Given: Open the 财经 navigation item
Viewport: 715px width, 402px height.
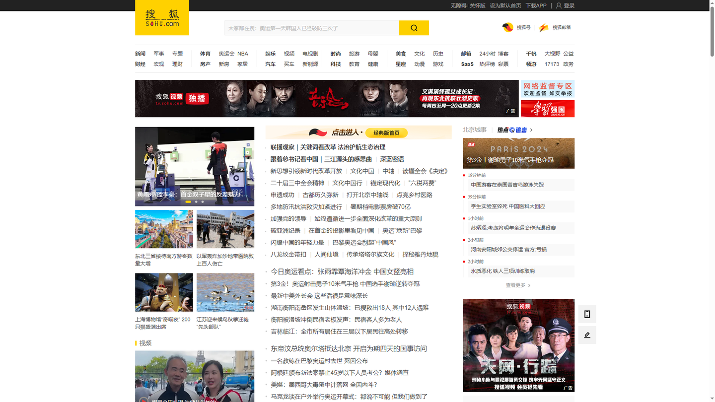Looking at the screenshot, I should [x=140, y=64].
